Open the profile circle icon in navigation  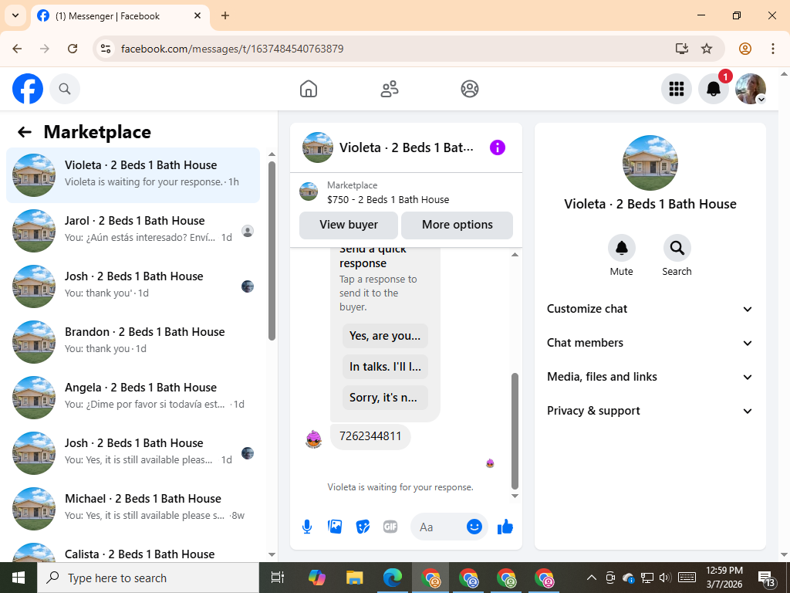coord(470,89)
